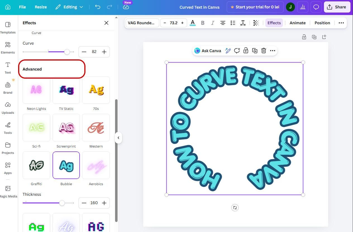The height and width of the screenshot is (232, 353).
Task: Decrease the curve value
Action: [x=84, y=52]
